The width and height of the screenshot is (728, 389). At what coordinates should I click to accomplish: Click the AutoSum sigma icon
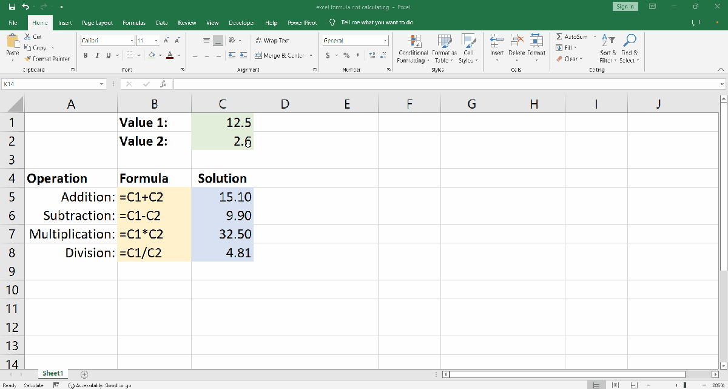point(559,37)
